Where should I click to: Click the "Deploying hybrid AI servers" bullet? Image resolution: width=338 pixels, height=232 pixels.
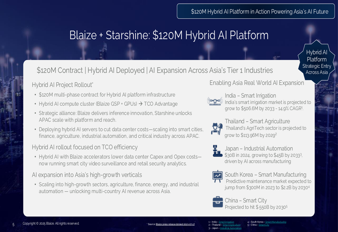(x=121, y=133)
